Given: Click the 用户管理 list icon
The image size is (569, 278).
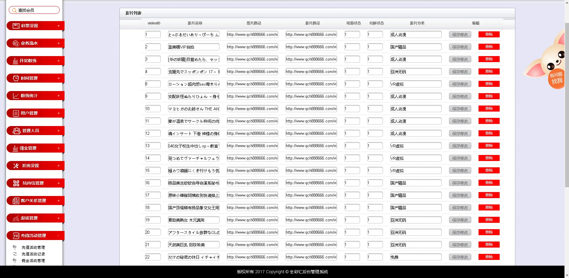Looking at the screenshot, I should point(16,113).
